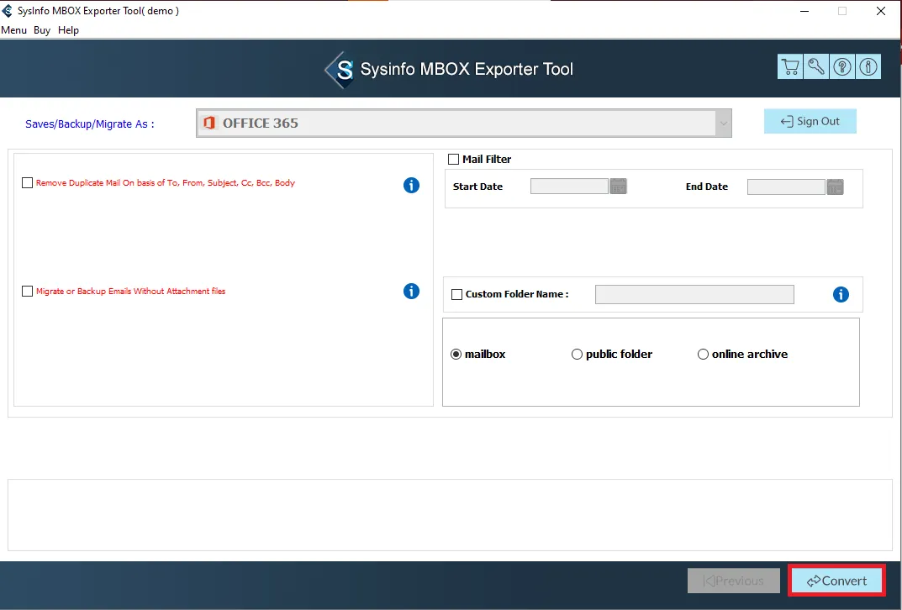Select the mailbox radio button
The width and height of the screenshot is (902, 610).
[456, 355]
